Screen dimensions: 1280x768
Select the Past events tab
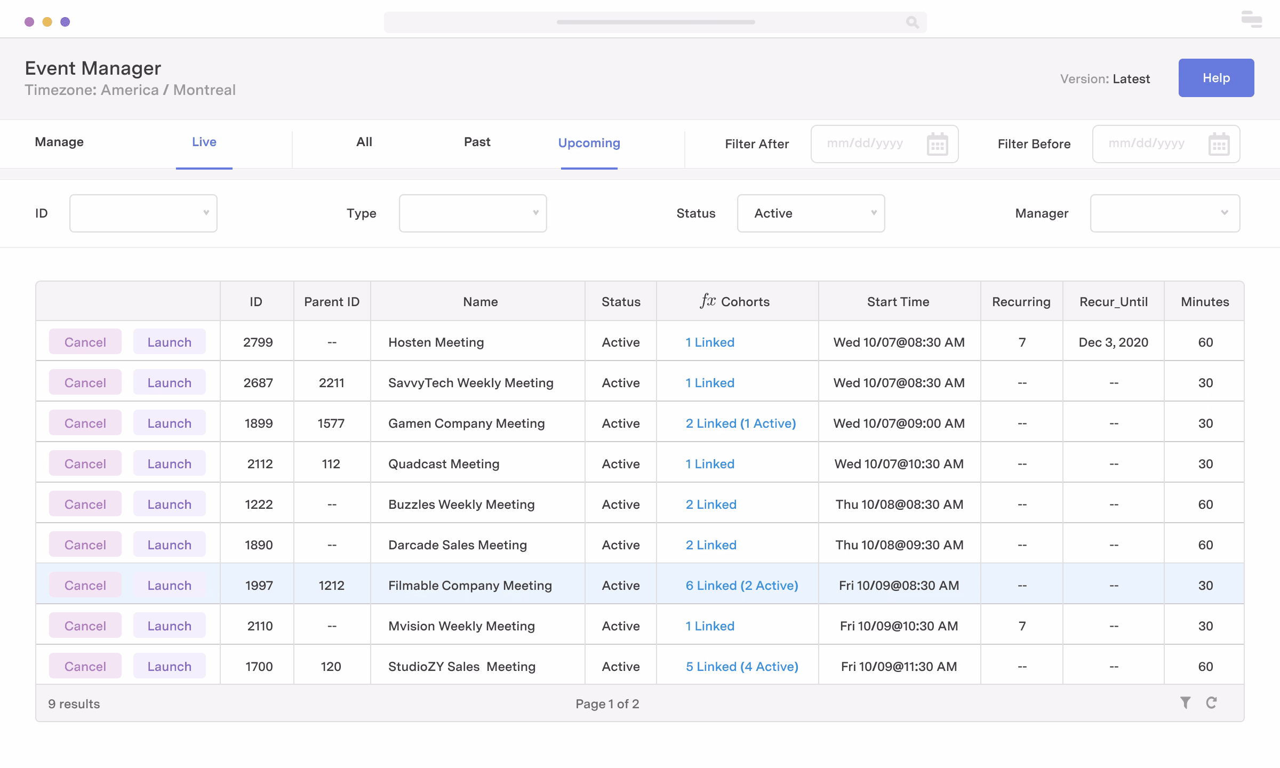pos(477,142)
